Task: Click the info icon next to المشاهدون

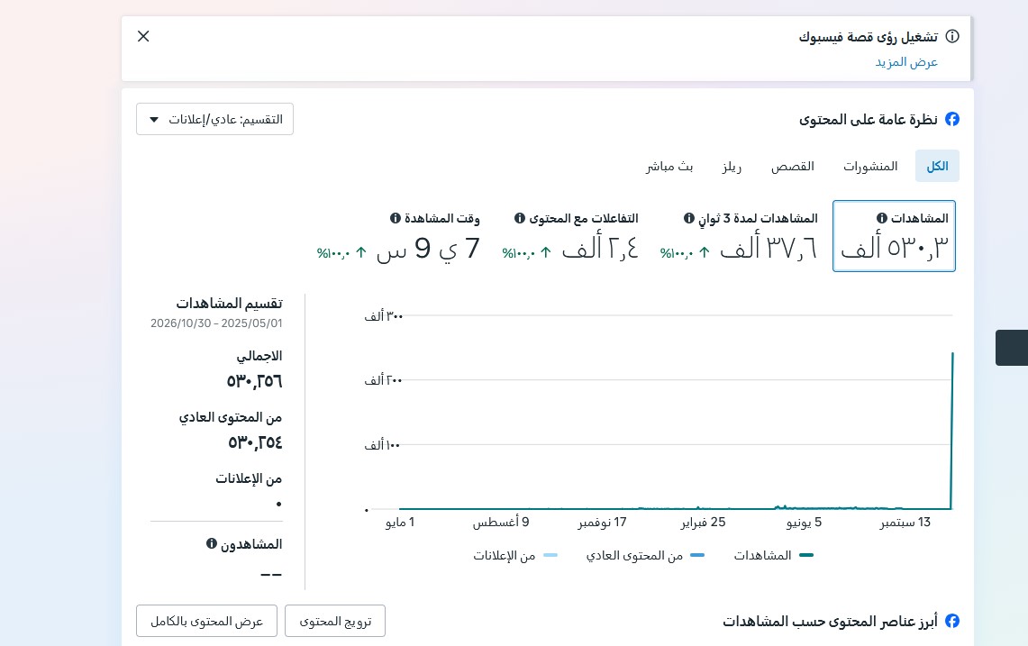Action: 211,543
